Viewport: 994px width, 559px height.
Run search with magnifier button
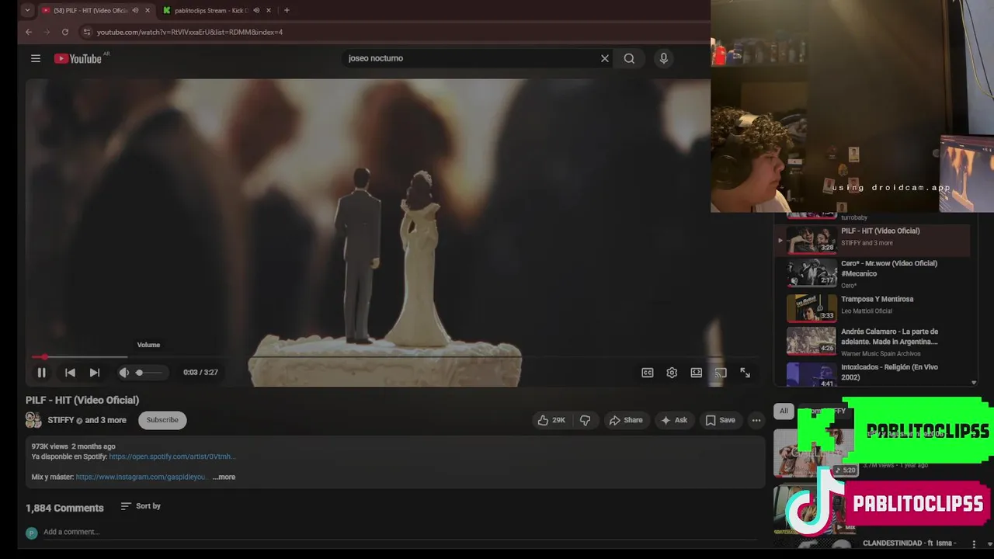point(629,58)
